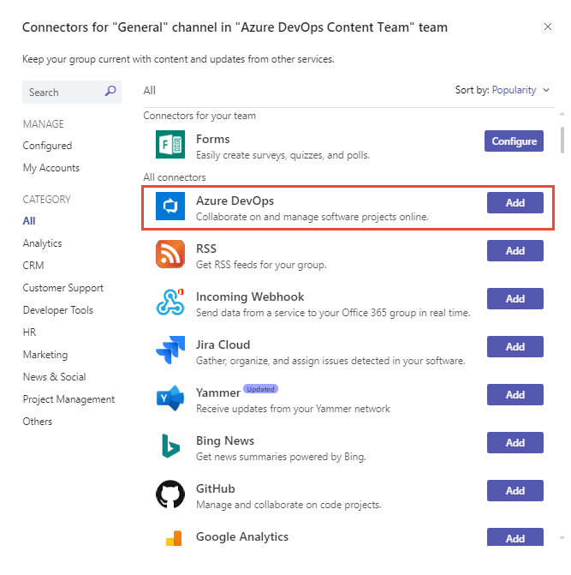
Task: Click the Bing News title text
Action: click(225, 441)
